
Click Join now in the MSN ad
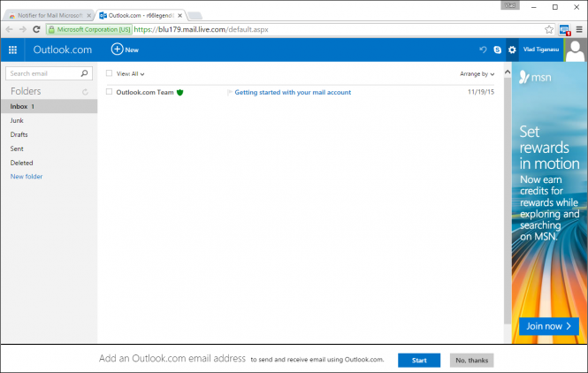[548, 326]
